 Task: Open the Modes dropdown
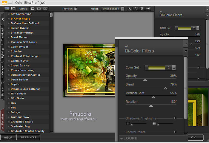(123, 9)
